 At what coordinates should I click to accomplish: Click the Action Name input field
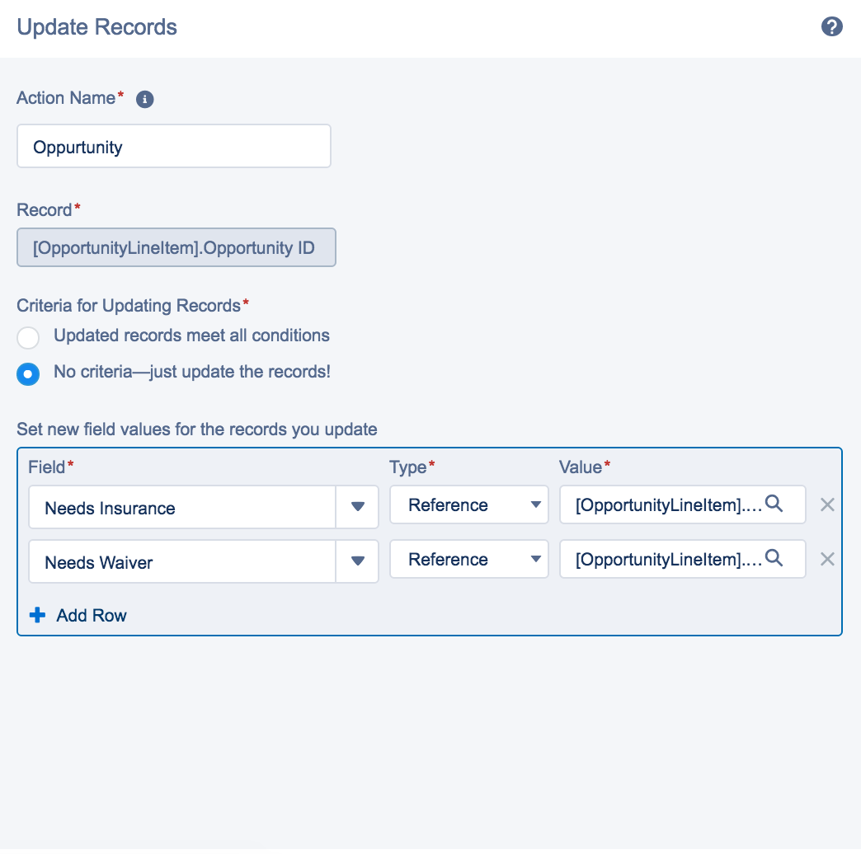click(173, 146)
